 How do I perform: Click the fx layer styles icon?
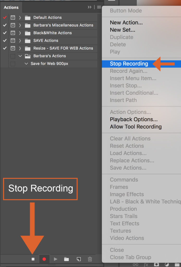click(146, 264)
